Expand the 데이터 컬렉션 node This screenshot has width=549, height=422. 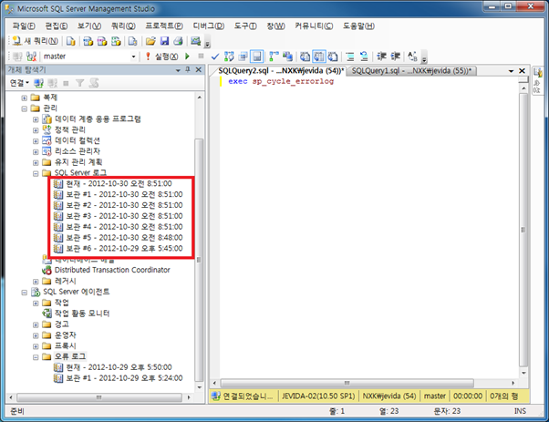pyautogui.click(x=36, y=141)
